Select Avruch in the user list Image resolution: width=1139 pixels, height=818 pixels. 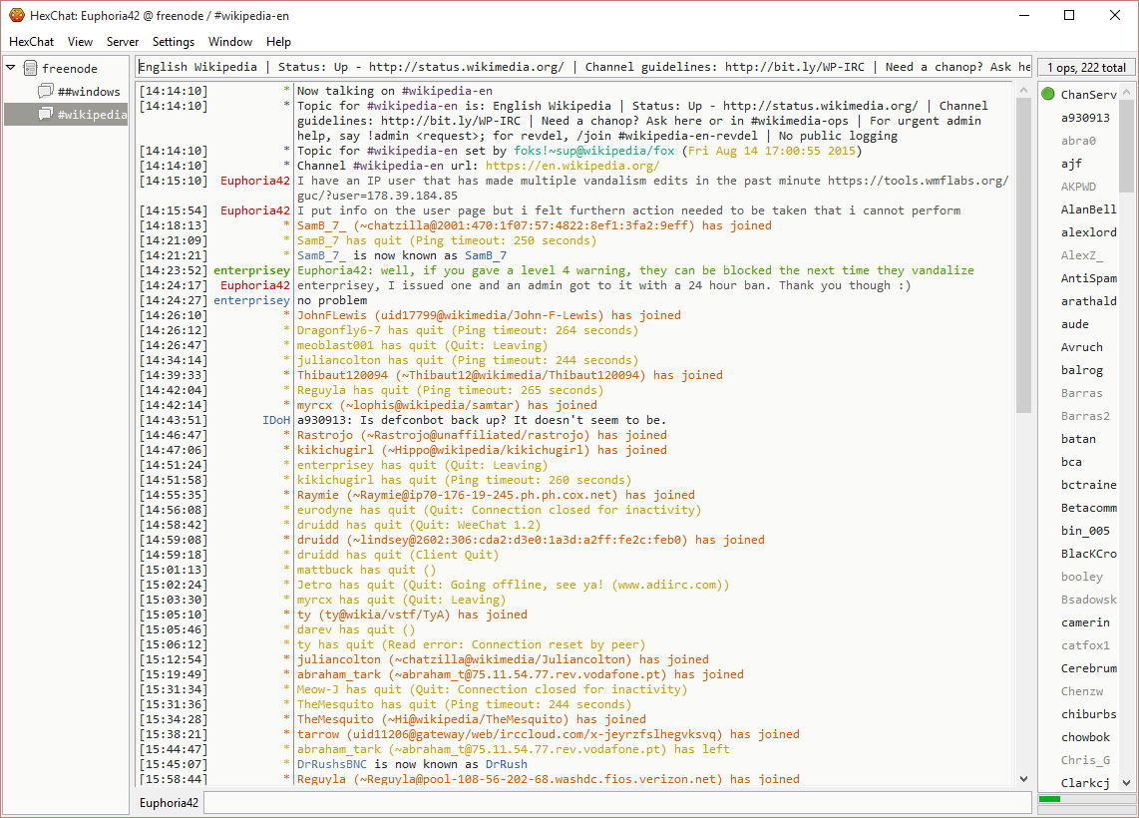(x=1081, y=347)
